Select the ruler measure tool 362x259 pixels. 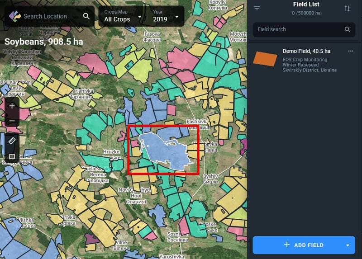point(12,141)
